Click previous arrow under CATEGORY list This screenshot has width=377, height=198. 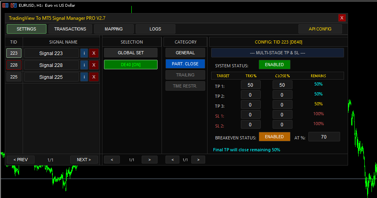(x=172, y=160)
